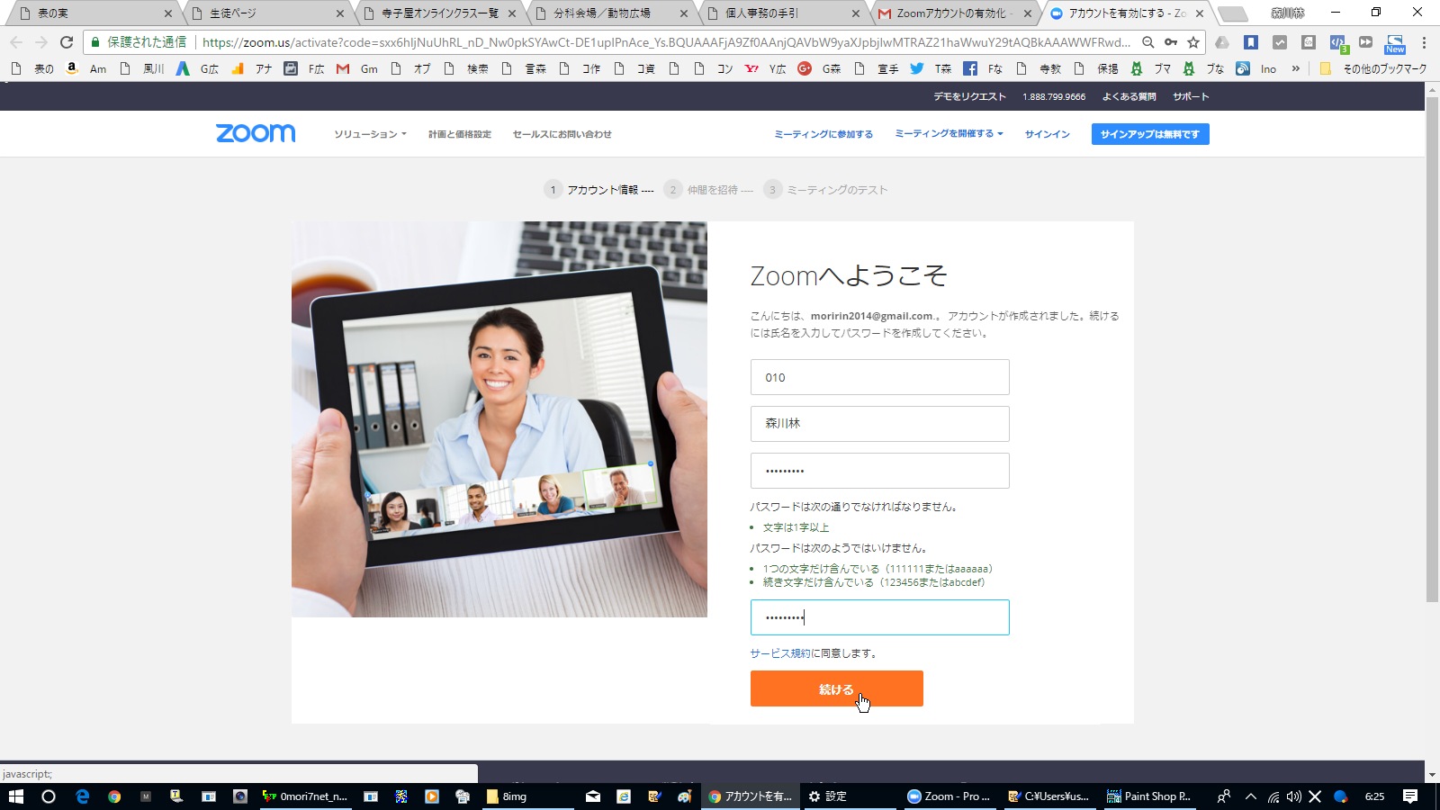Bookmark this page with the star icon

pyautogui.click(x=1193, y=41)
